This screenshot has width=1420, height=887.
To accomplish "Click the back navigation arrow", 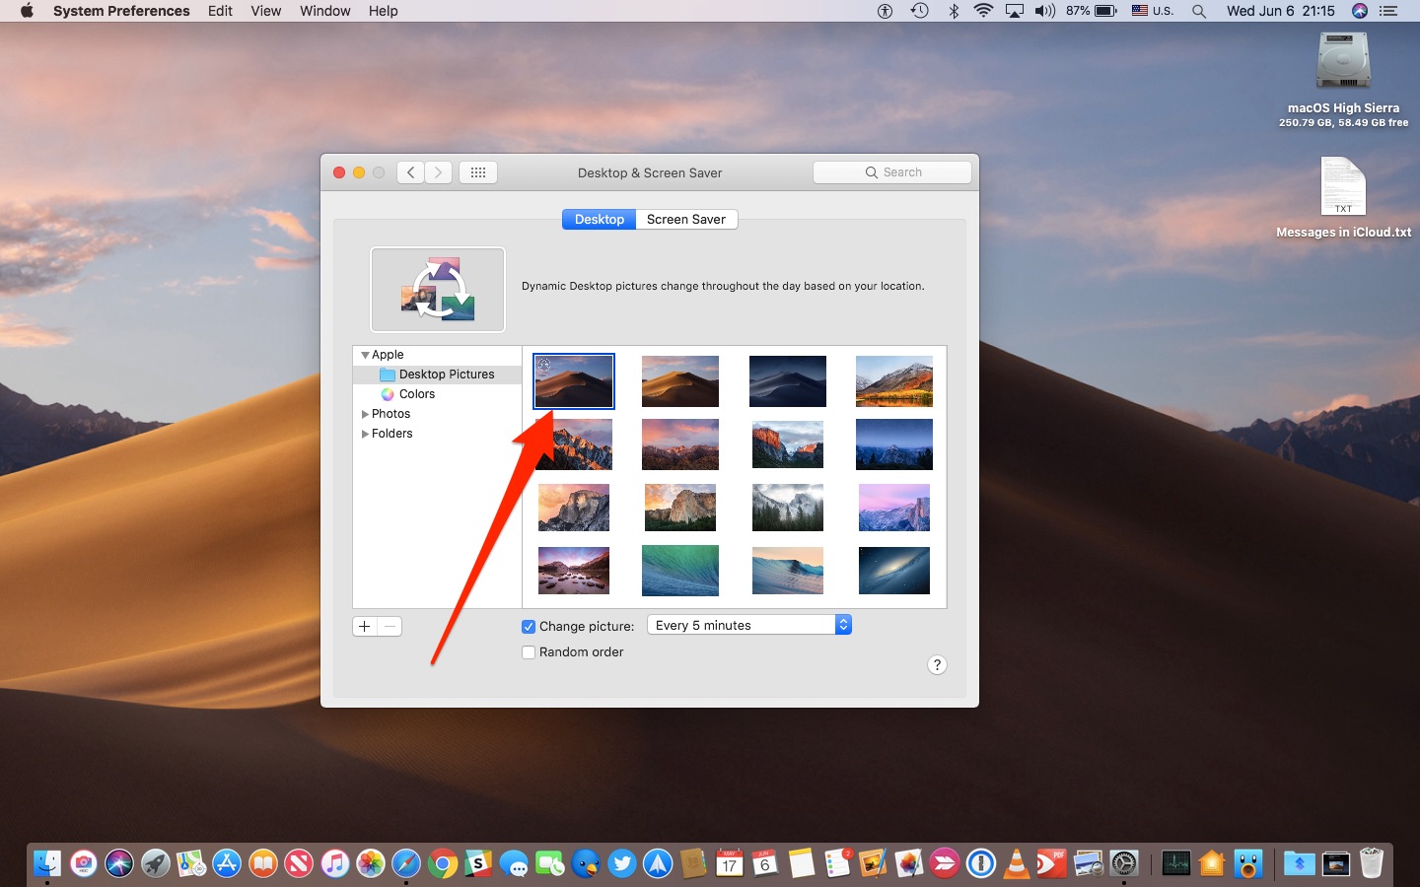I will 410,171.
